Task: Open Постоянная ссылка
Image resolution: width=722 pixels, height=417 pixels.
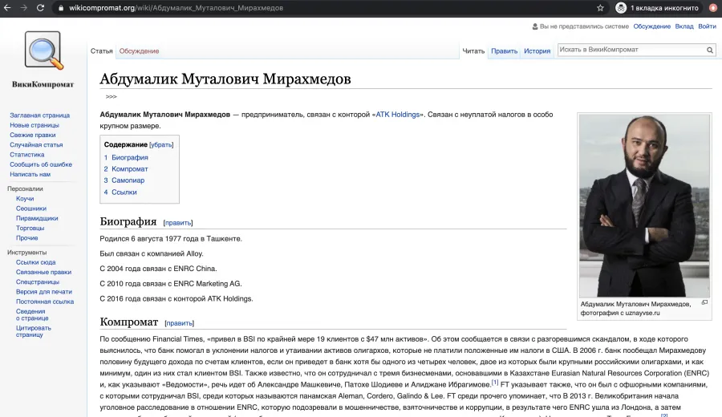Action: (45, 302)
